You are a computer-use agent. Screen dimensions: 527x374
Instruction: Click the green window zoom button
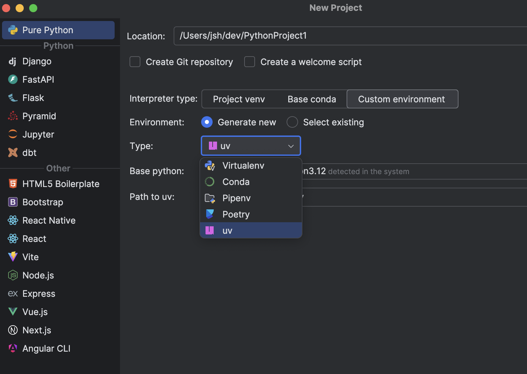point(33,8)
